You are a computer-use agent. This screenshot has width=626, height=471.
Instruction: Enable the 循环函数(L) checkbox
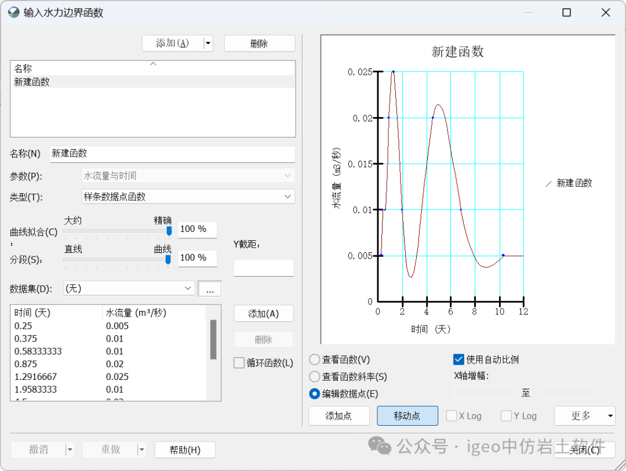coord(238,363)
